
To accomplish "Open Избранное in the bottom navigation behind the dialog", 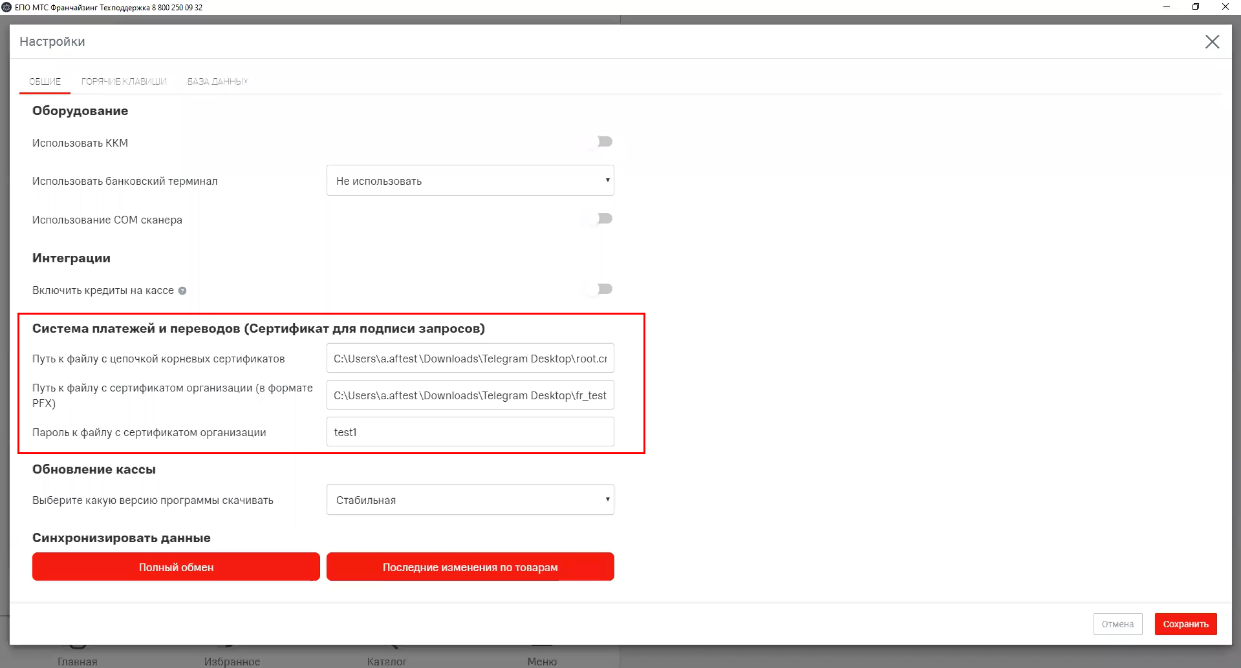I will click(232, 661).
